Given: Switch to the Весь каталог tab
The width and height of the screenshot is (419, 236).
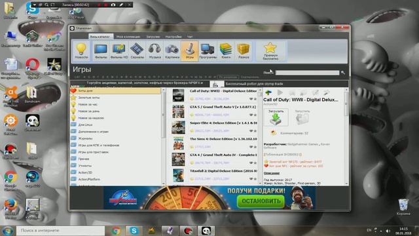Looking at the screenshot, I should tap(100, 37).
